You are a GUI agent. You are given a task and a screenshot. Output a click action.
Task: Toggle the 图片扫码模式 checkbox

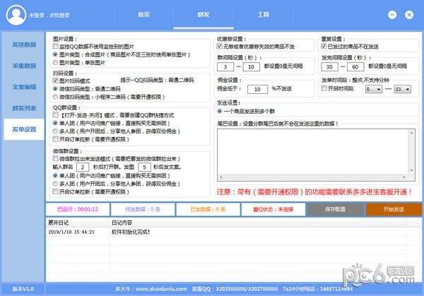click(57, 81)
